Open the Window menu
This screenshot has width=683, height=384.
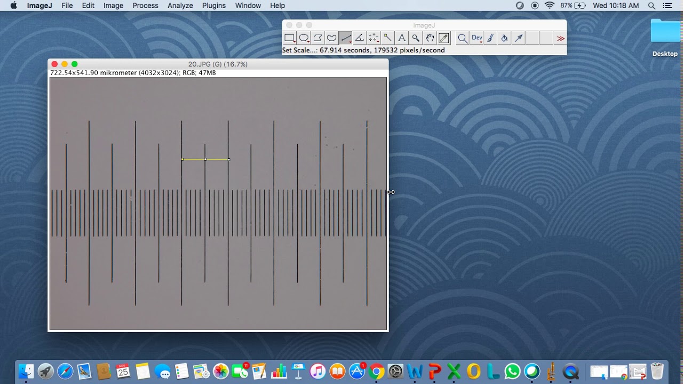(248, 5)
